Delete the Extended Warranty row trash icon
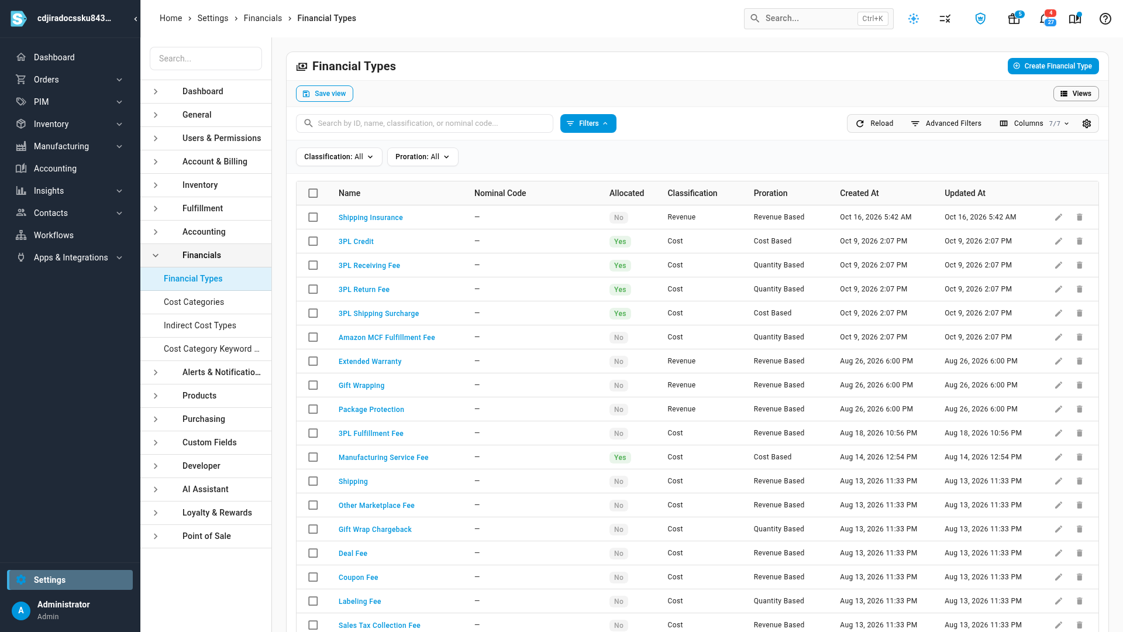Viewport: 1123px width, 632px height. click(x=1080, y=361)
